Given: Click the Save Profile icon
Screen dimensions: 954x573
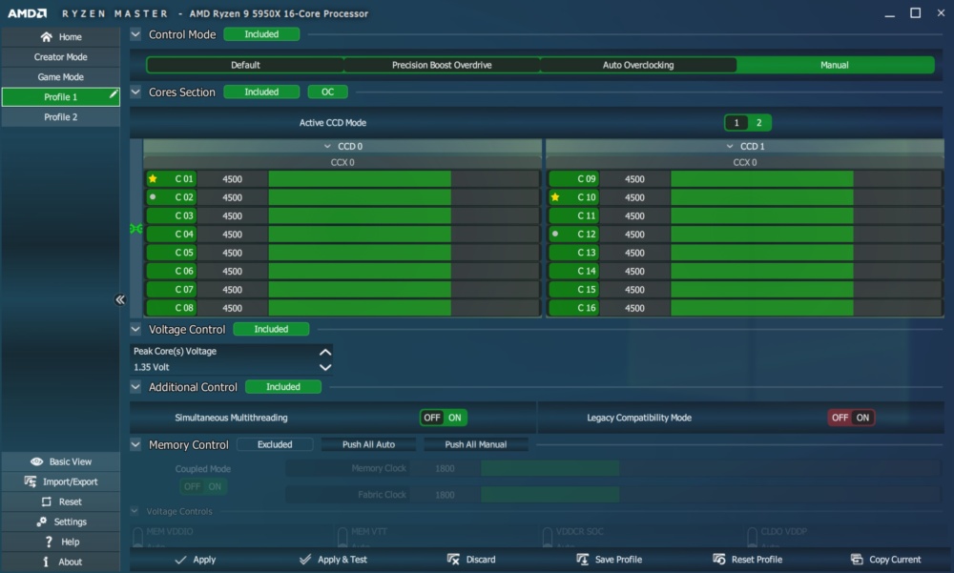Looking at the screenshot, I should click(582, 560).
